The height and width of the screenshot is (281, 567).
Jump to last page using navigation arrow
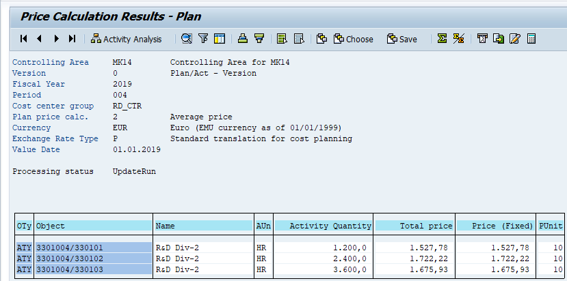coord(72,39)
